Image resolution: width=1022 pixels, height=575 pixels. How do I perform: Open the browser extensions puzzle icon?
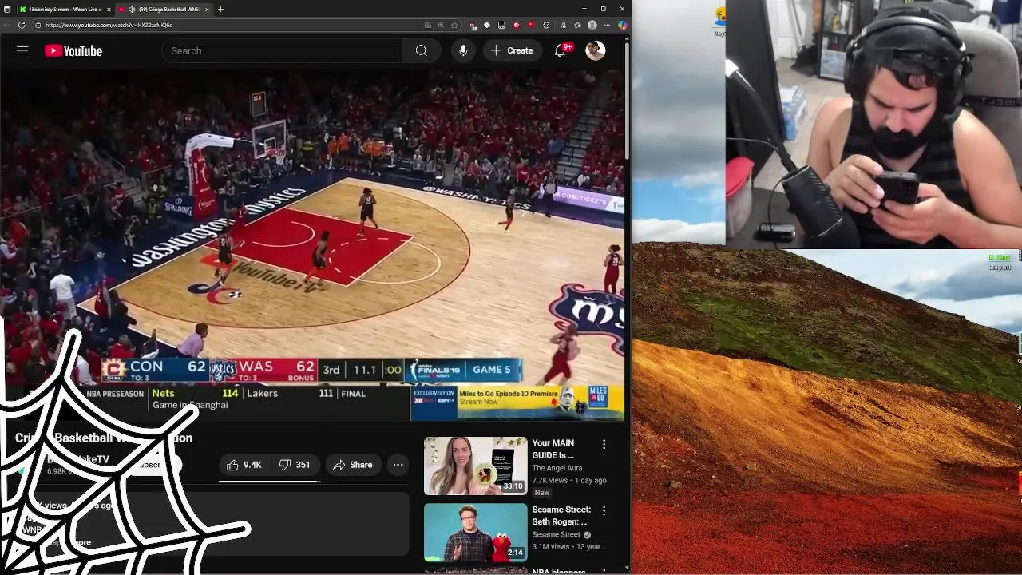click(546, 25)
